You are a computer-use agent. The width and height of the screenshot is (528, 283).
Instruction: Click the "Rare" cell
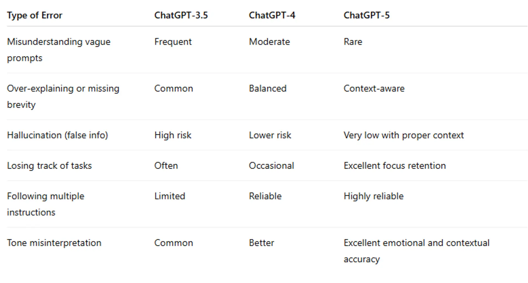[353, 42]
